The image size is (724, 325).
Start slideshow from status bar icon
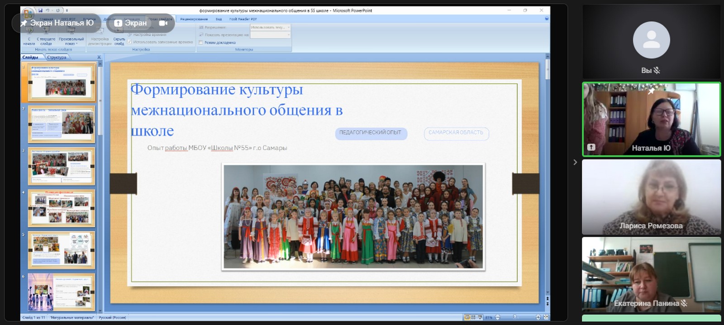point(480,317)
